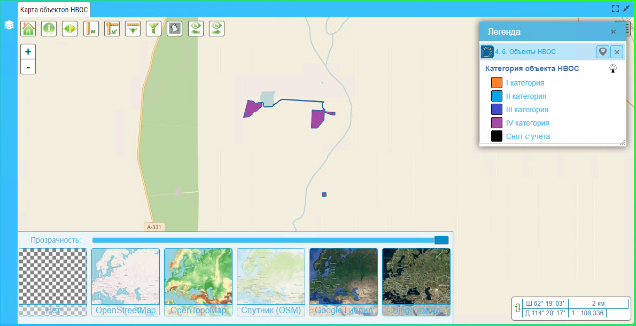Select the distance measurement ruler tool
This screenshot has width=636, height=326.
pos(91,28)
